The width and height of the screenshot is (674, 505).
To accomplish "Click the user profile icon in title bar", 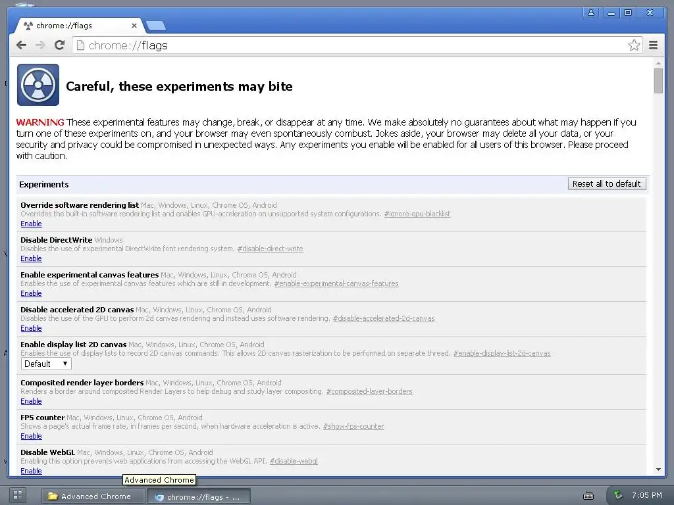I will point(591,12).
